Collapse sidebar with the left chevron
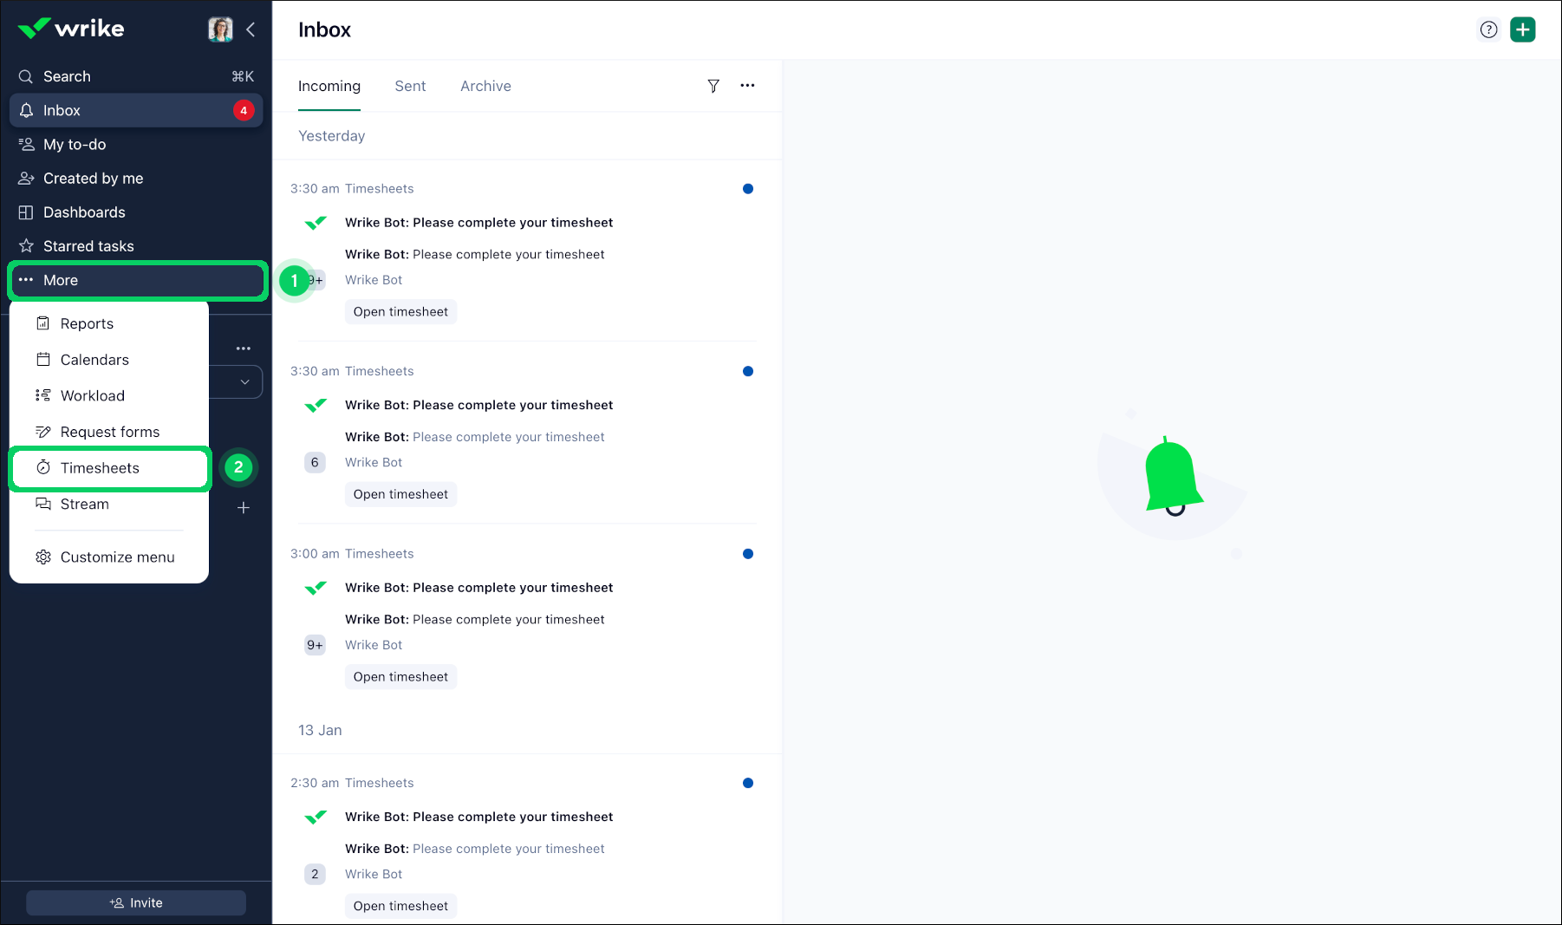 coord(251,29)
